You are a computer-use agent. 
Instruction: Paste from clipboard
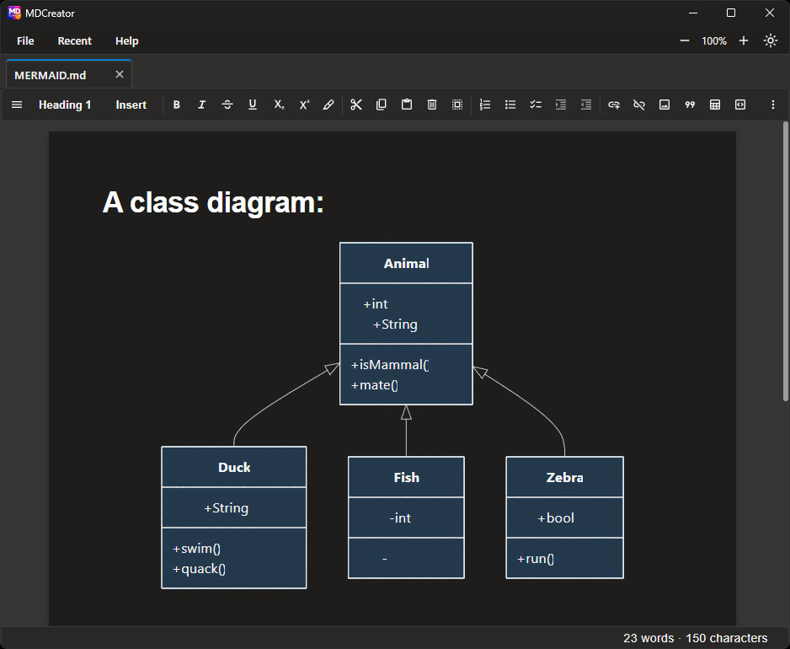[x=407, y=105]
